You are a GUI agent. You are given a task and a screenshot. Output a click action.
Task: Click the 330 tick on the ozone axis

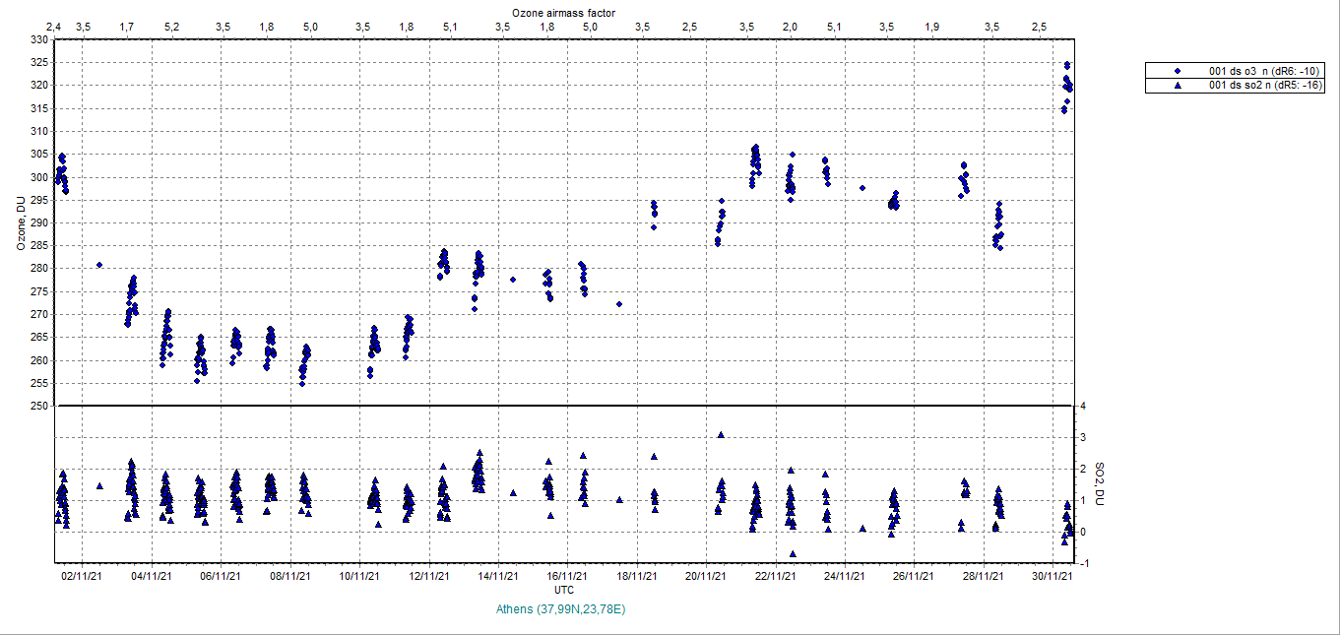(x=38, y=40)
